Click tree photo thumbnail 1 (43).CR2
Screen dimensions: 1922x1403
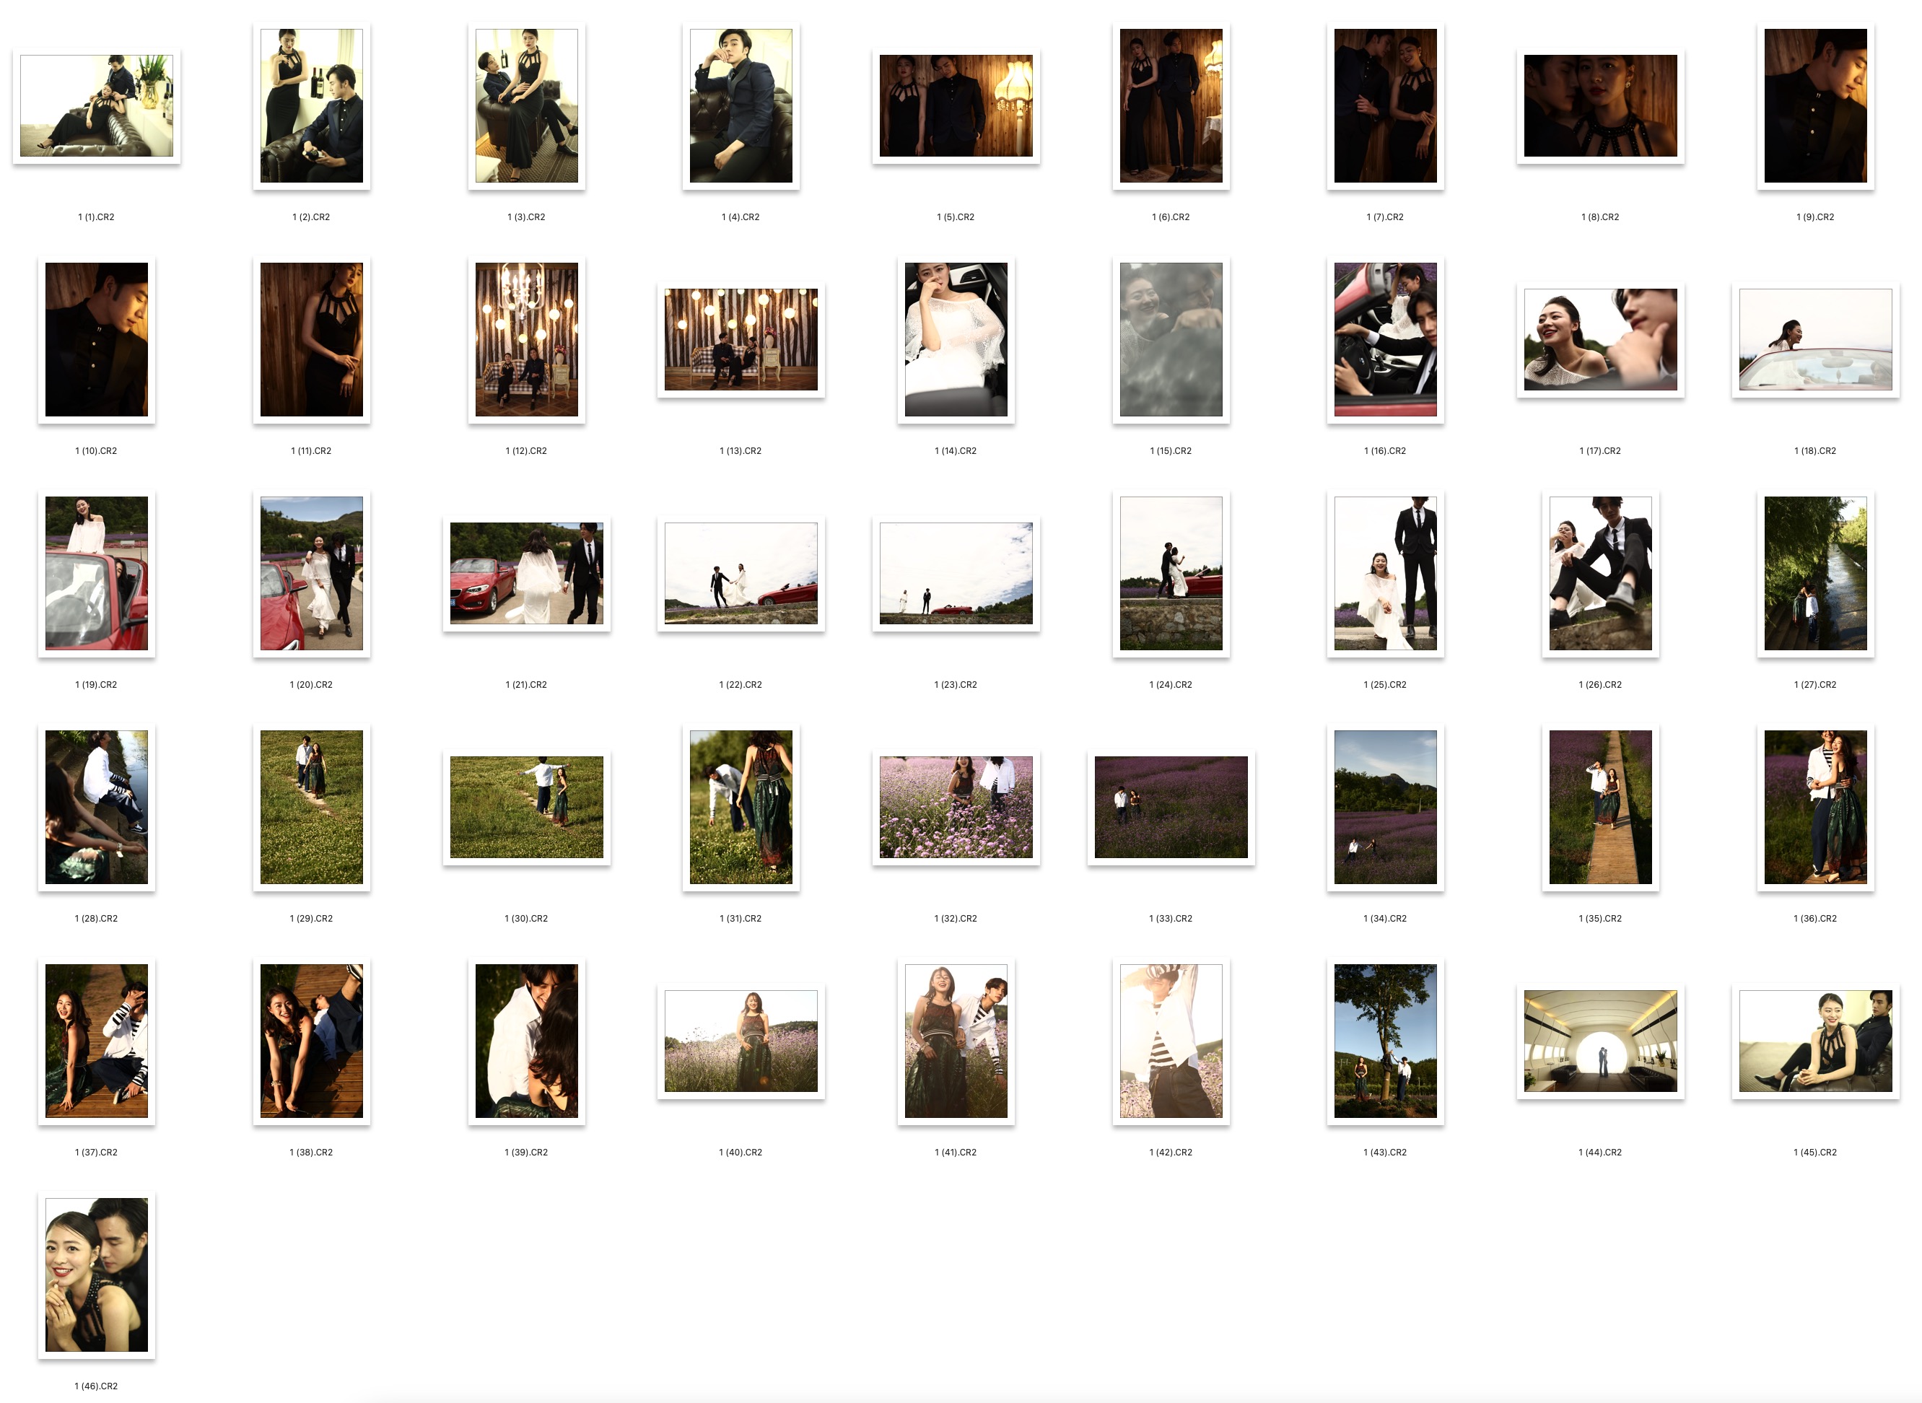tap(1384, 1041)
